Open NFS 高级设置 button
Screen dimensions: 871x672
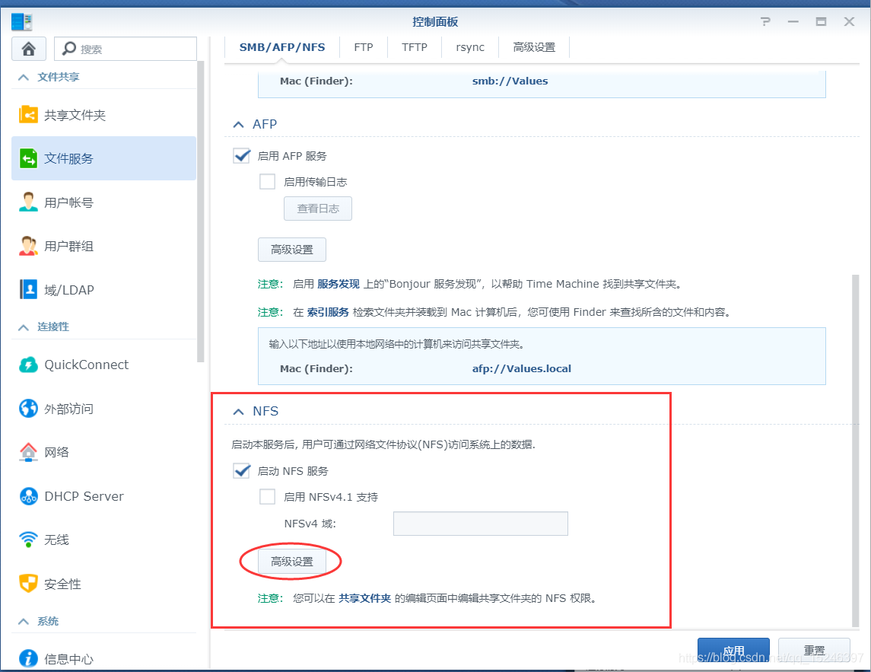pyautogui.click(x=291, y=562)
